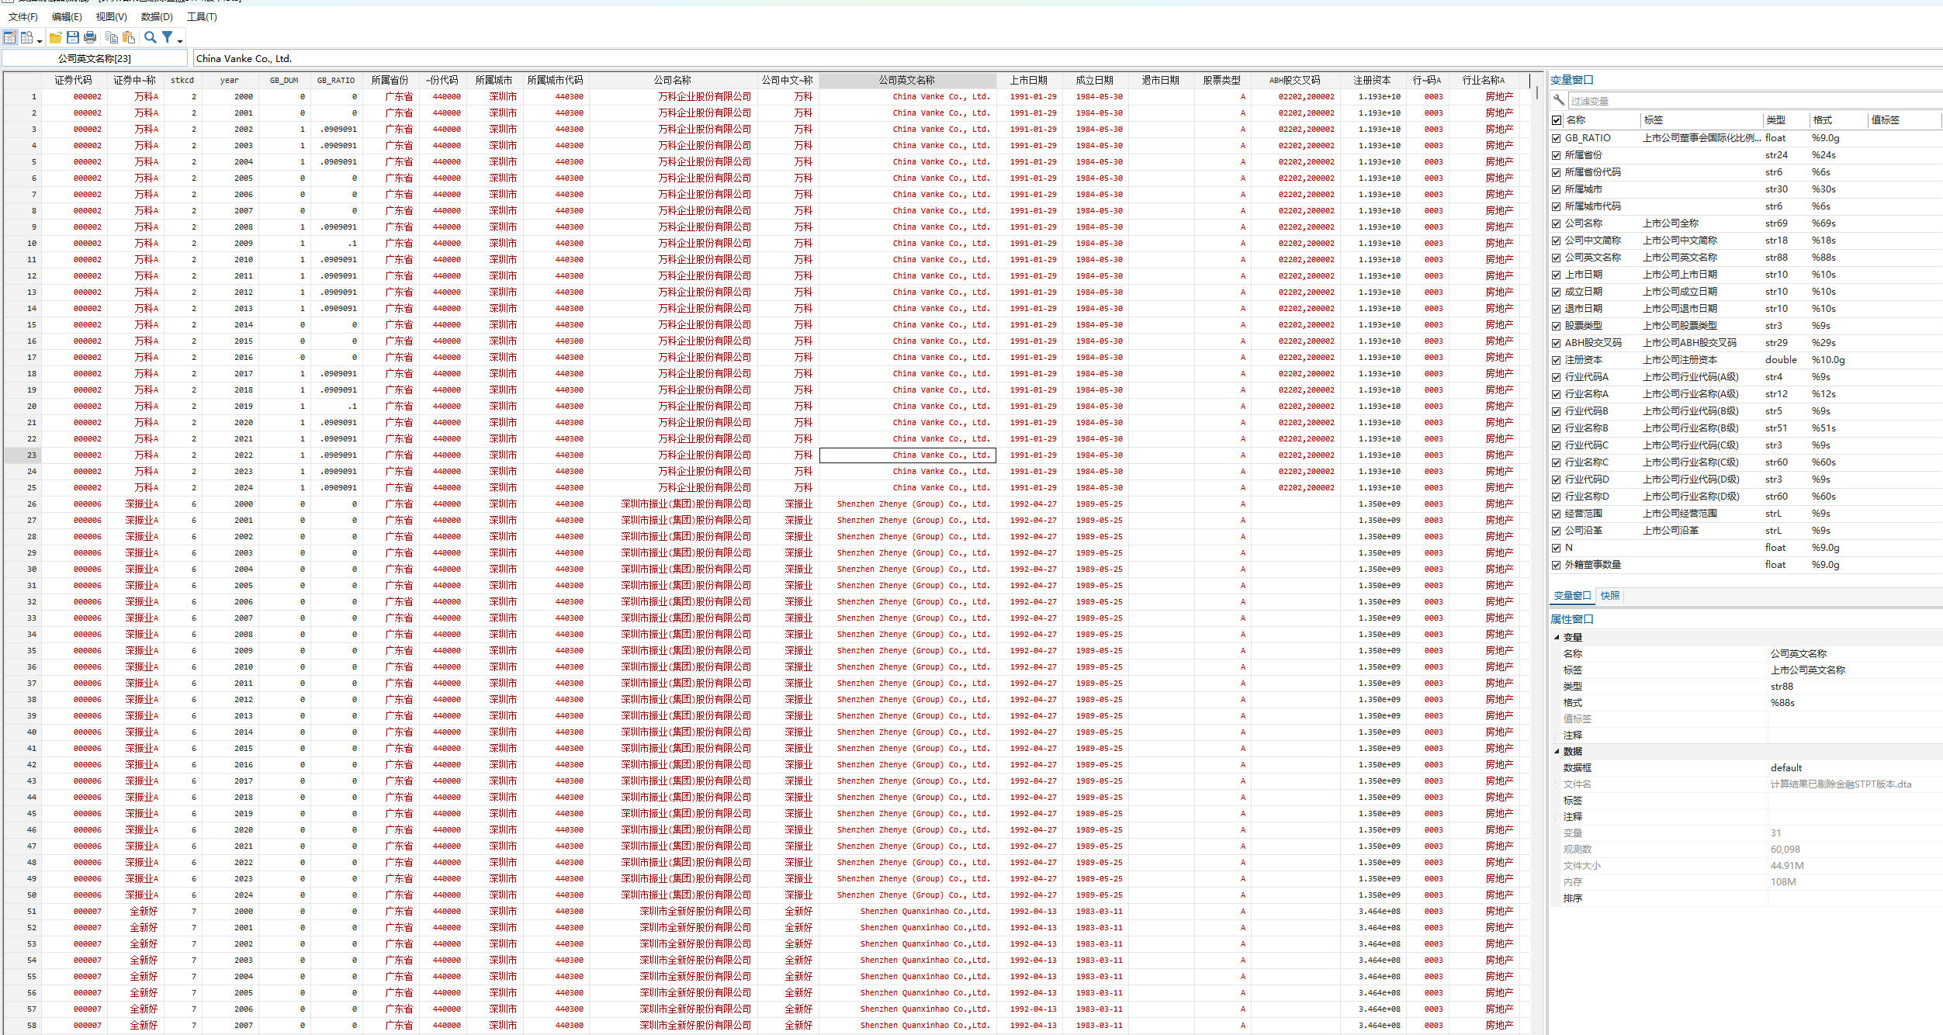Toggle the 外籍董事数量 variable checkbox
This screenshot has height=1035, width=1943.
tap(1557, 565)
